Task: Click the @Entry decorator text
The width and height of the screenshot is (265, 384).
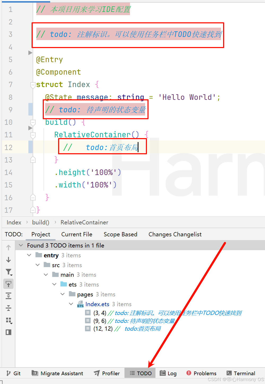Action: 49,59
